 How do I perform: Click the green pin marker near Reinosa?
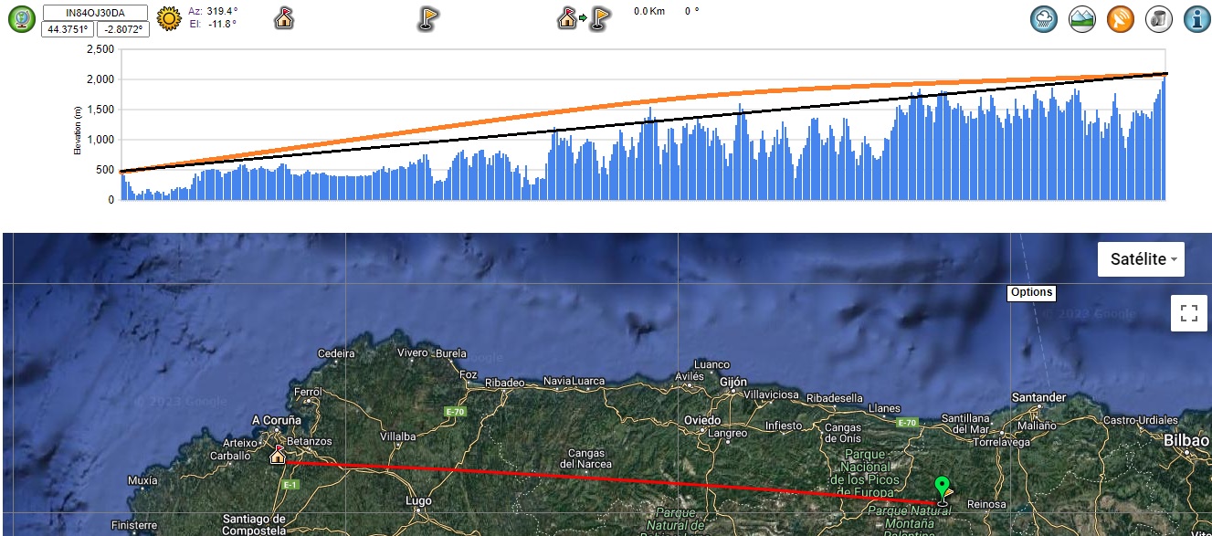coord(943,487)
